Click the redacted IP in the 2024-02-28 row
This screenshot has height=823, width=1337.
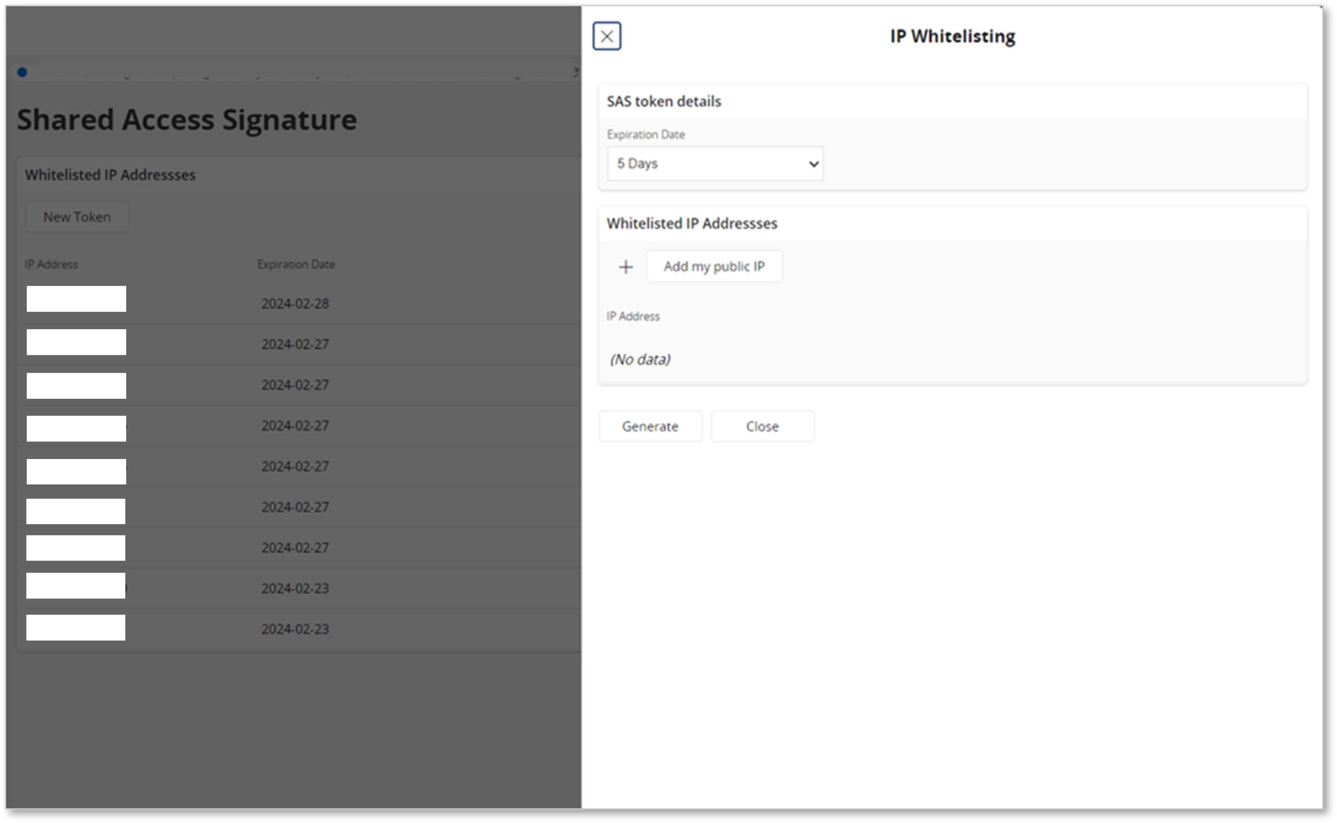76,299
